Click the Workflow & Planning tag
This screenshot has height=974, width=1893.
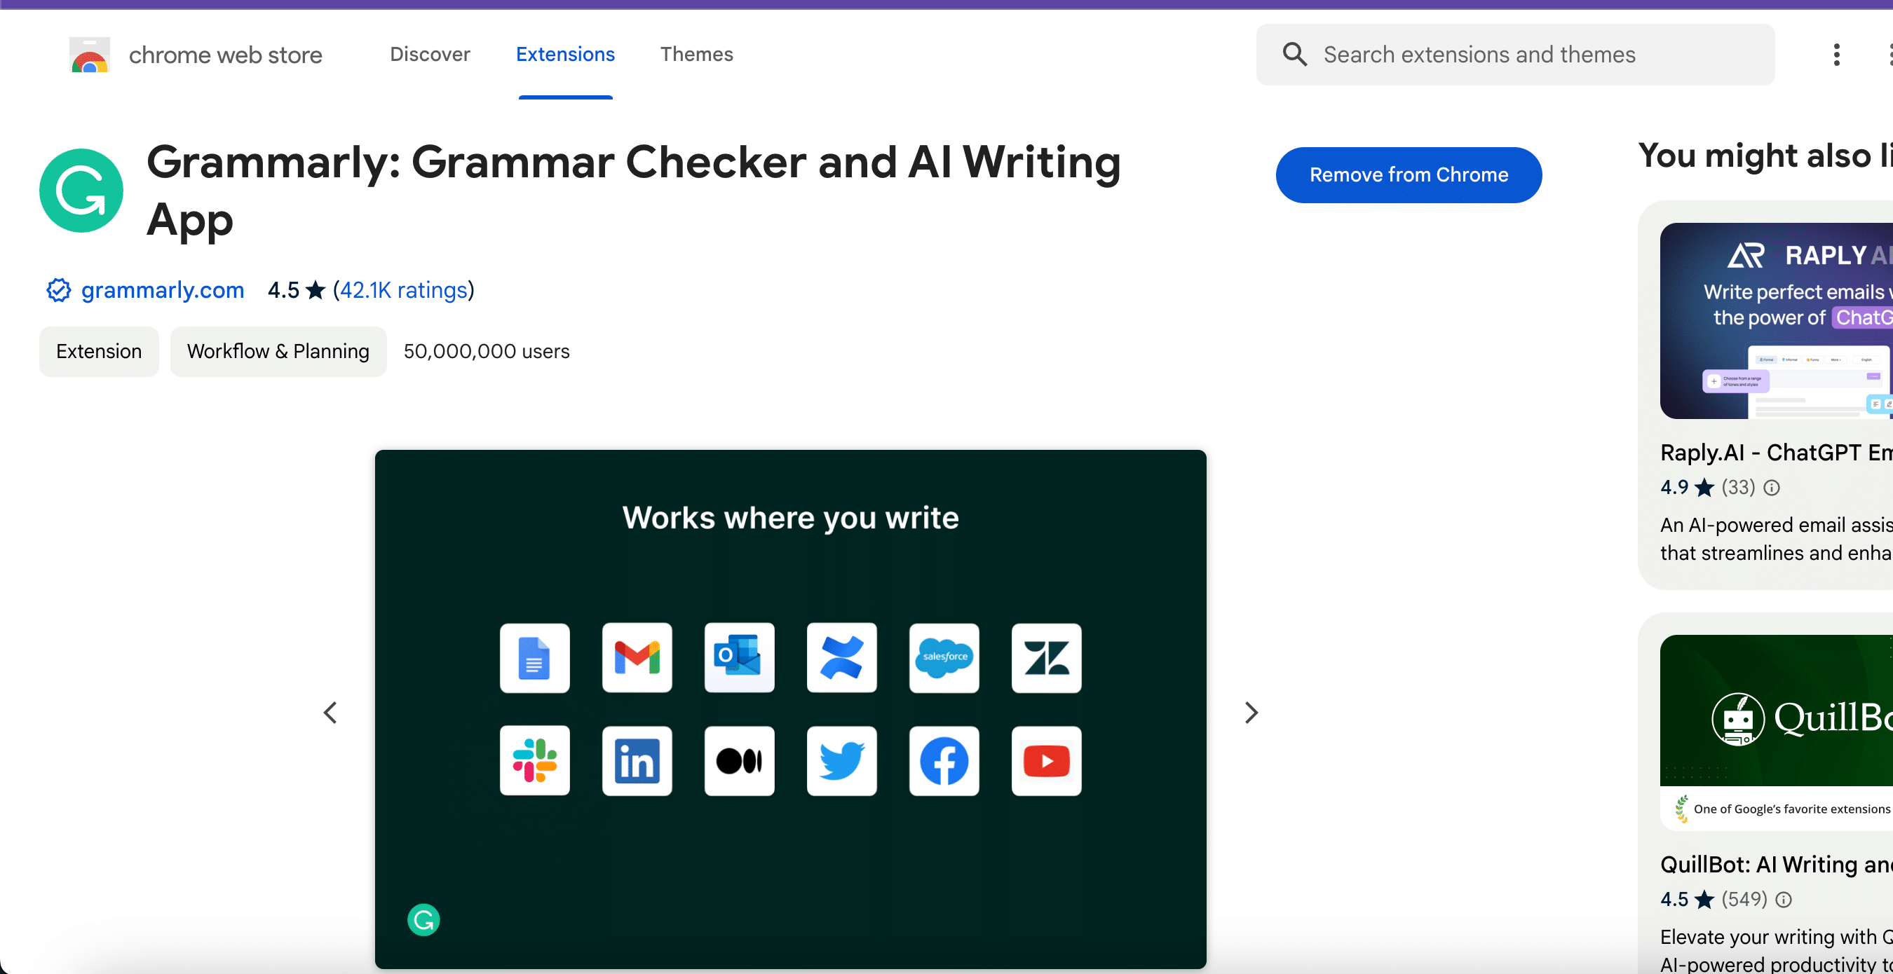[277, 352]
